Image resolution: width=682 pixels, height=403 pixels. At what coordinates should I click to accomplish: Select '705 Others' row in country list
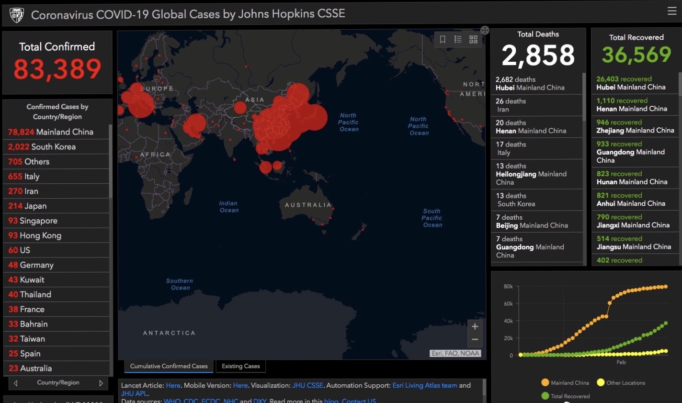[56, 162]
